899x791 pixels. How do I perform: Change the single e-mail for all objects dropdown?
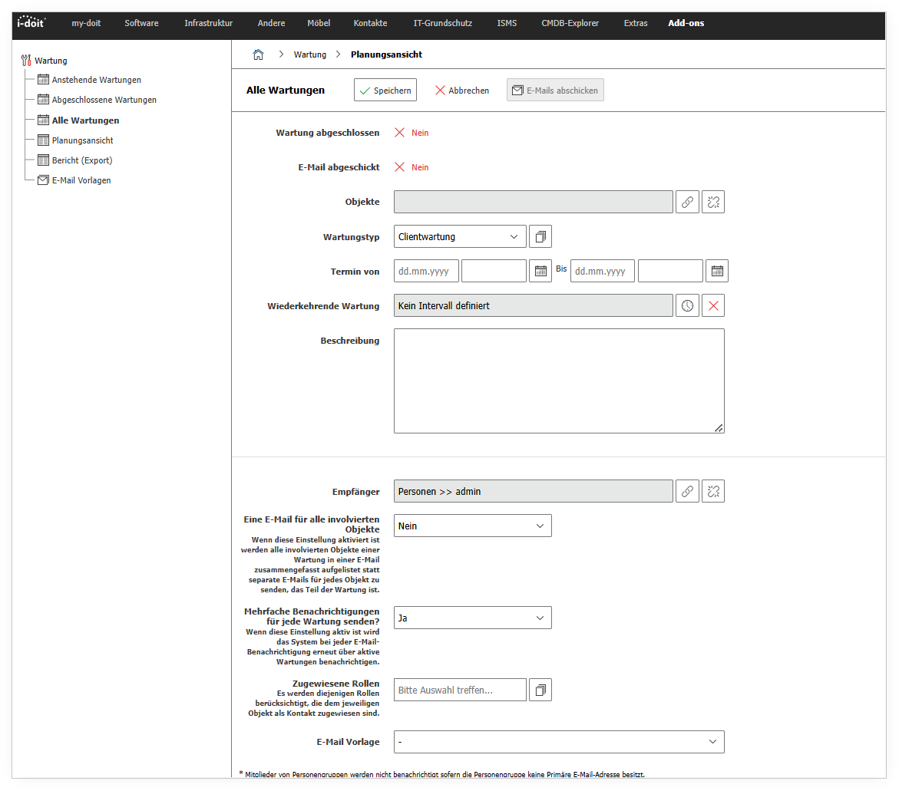tap(472, 526)
